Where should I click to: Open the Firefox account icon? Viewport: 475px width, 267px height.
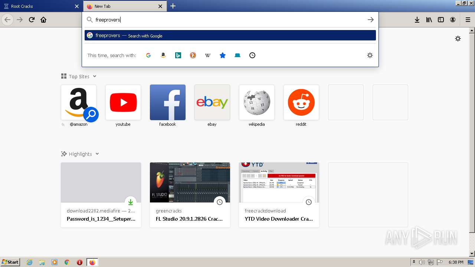[453, 20]
